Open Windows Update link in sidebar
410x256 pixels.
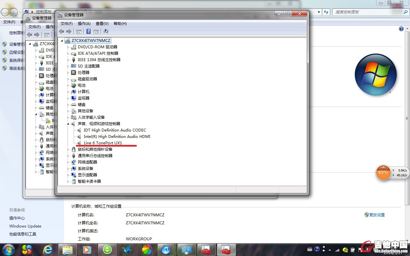coord(25,226)
